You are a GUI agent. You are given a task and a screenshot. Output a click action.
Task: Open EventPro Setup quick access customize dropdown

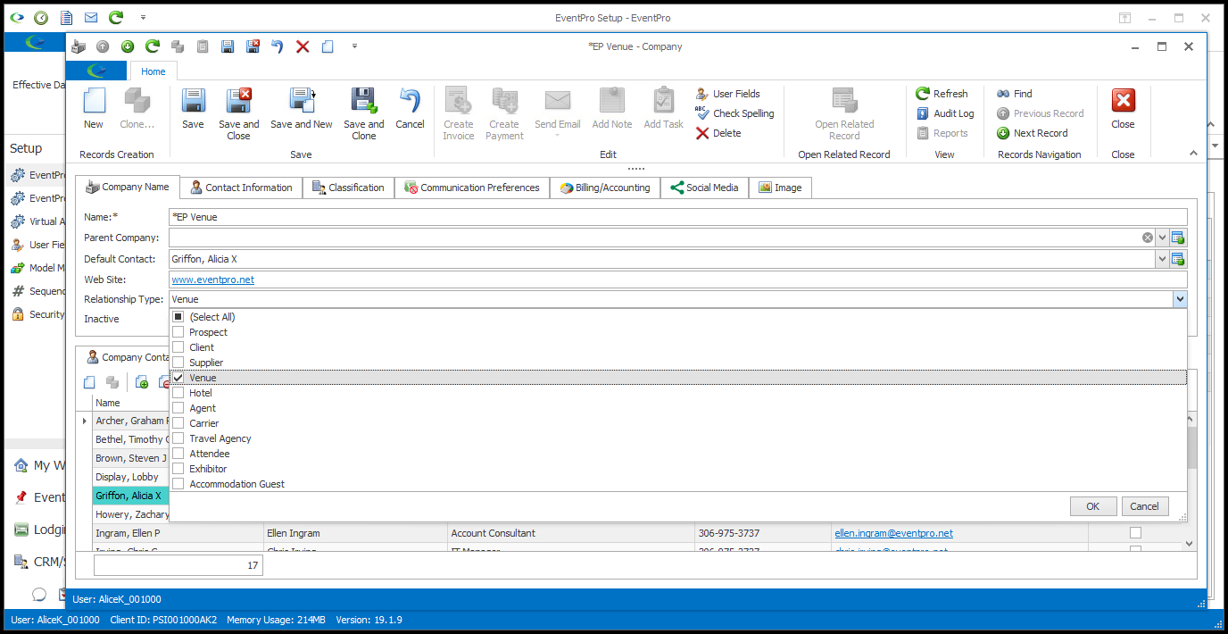point(144,18)
